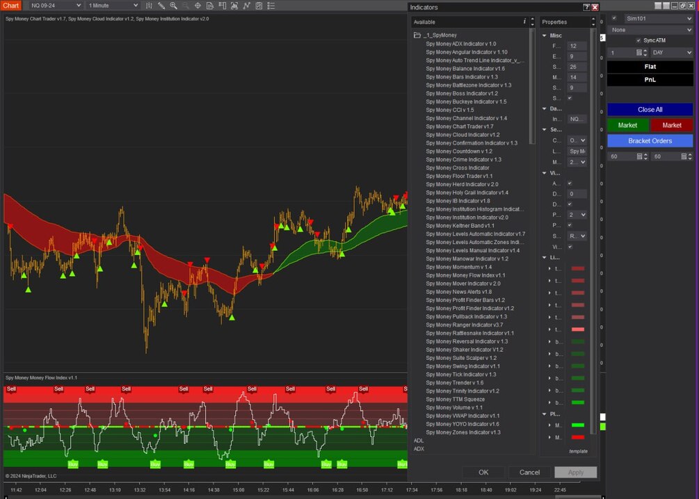
Task: Open the 1 Minute interval dropdown
Action: point(113,6)
